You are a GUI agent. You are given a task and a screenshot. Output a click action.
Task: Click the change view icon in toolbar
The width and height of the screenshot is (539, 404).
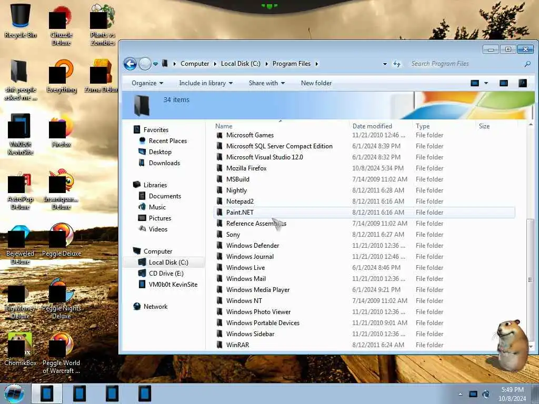click(475, 83)
